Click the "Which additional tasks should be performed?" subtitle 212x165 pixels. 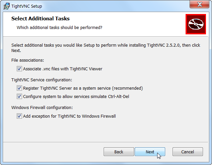(x=60, y=27)
